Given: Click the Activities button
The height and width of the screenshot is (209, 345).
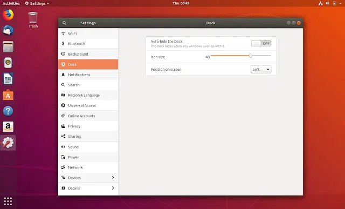Looking at the screenshot, I should (11, 3).
